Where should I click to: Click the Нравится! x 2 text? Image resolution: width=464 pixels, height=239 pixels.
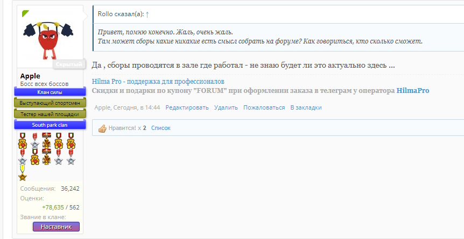click(127, 128)
